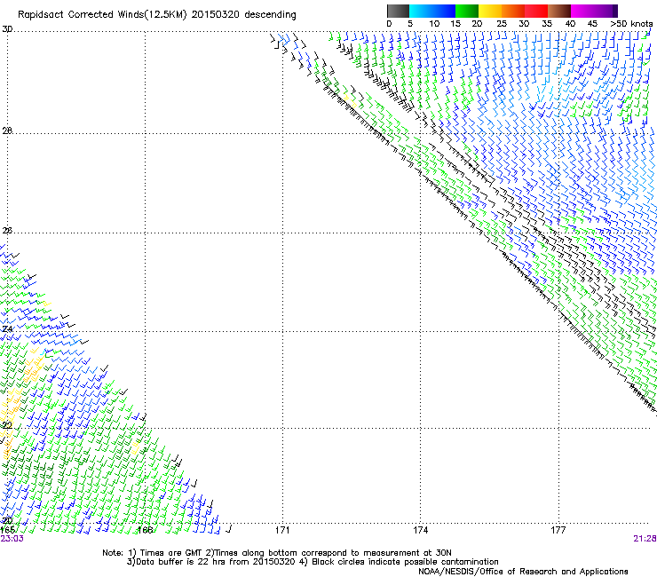Click the legend value '45'

pos(592,24)
